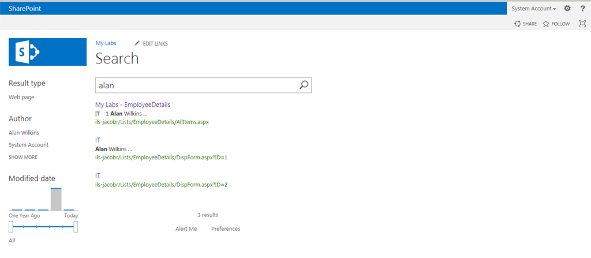The height and width of the screenshot is (258, 591).
Task: Open search Preferences link
Action: (226, 229)
